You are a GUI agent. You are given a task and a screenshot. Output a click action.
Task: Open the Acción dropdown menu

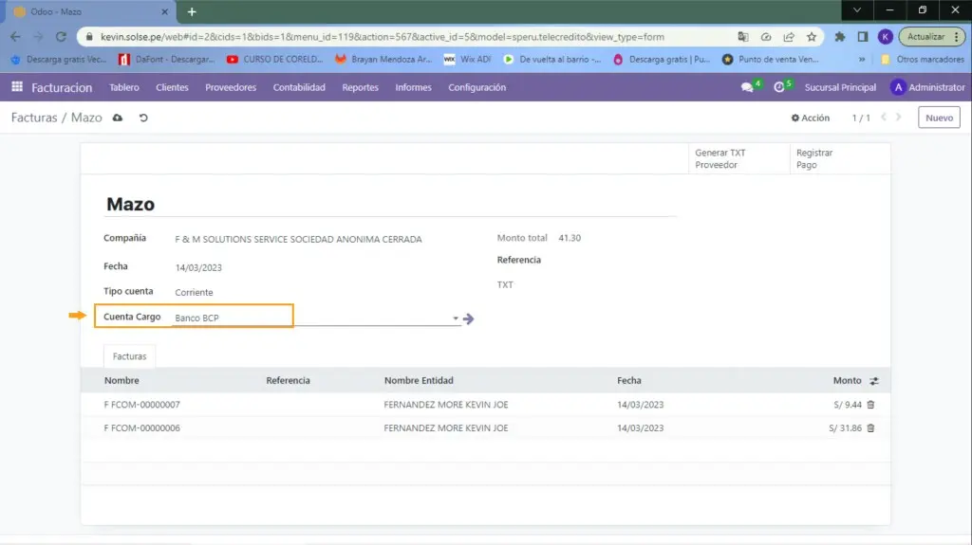pos(811,118)
